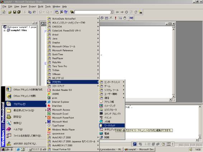Image resolution: width=203 pixels, height=152 pixels.
Task: Expand the Tera Term Pro group
Action: coord(73,66)
